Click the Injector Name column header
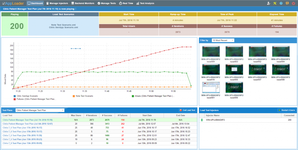 (243, 115)
